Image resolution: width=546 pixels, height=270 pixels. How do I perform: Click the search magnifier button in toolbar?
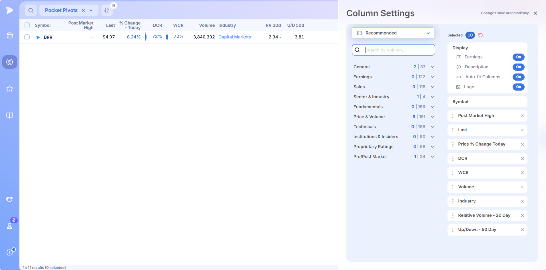[31, 11]
